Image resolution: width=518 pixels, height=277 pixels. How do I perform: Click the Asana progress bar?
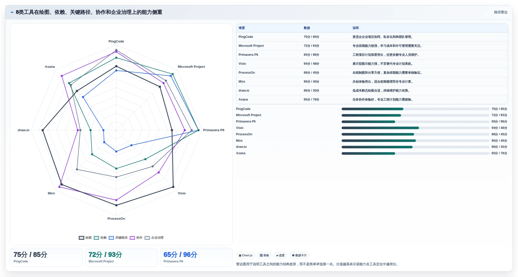point(415,153)
